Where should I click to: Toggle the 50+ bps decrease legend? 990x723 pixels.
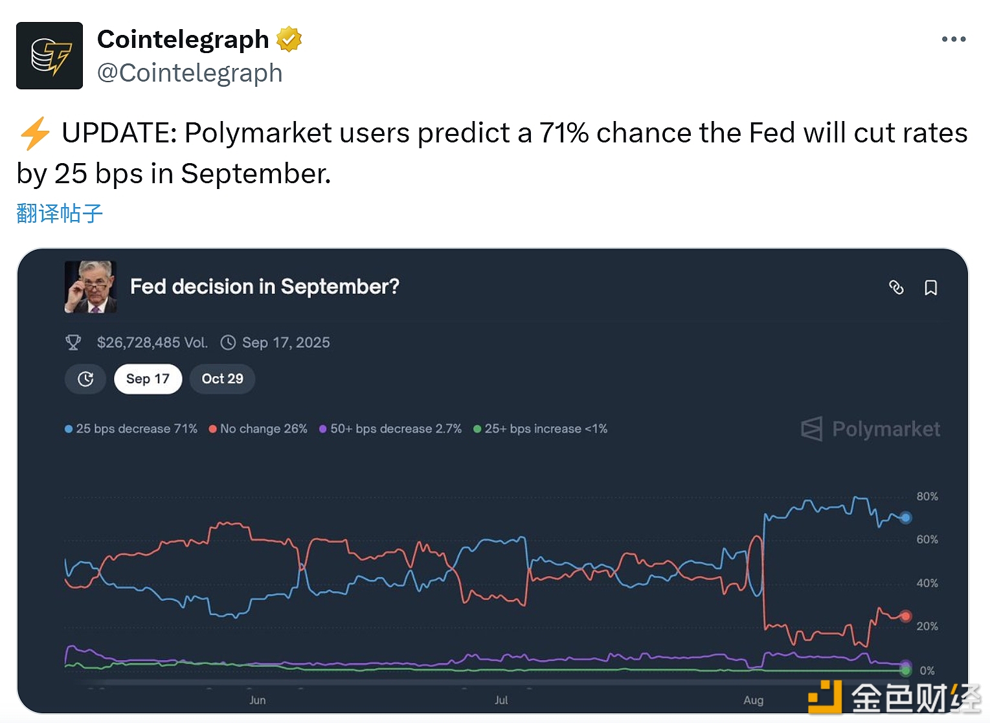pos(390,428)
